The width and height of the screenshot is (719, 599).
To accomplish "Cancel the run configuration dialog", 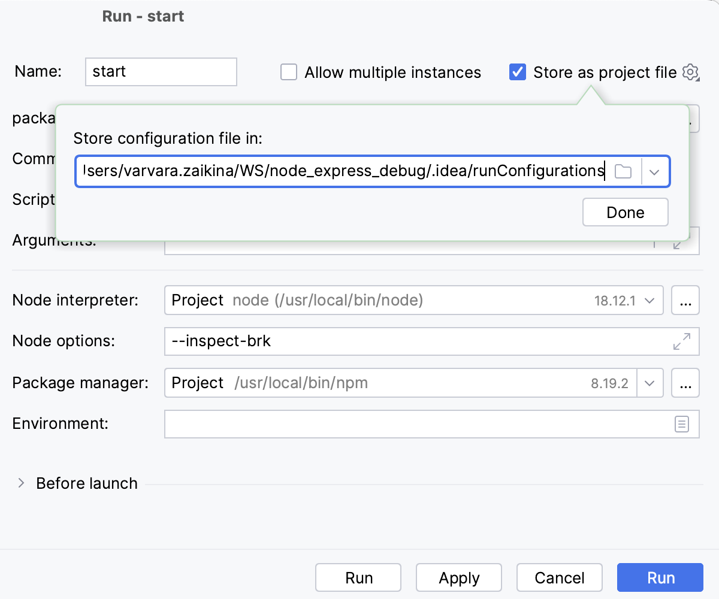I will [559, 577].
